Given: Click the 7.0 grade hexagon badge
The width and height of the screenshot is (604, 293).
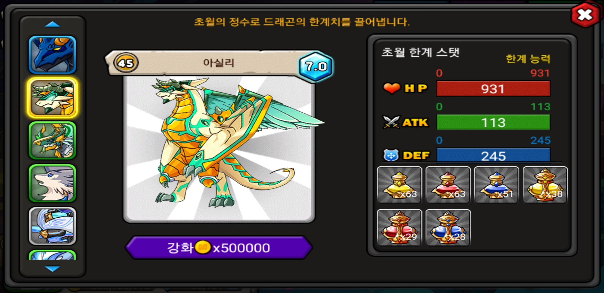Looking at the screenshot, I should (316, 66).
